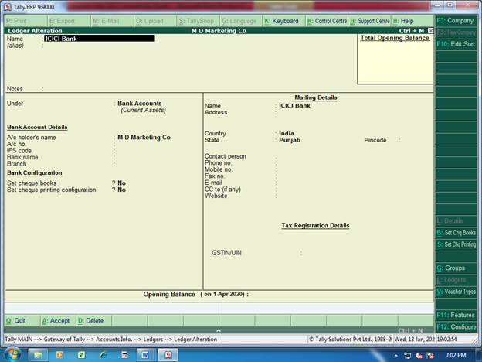Screen dimensions: 482x362
Task: Open Voucher Types from the side panel
Action: pyautogui.click(x=457, y=292)
